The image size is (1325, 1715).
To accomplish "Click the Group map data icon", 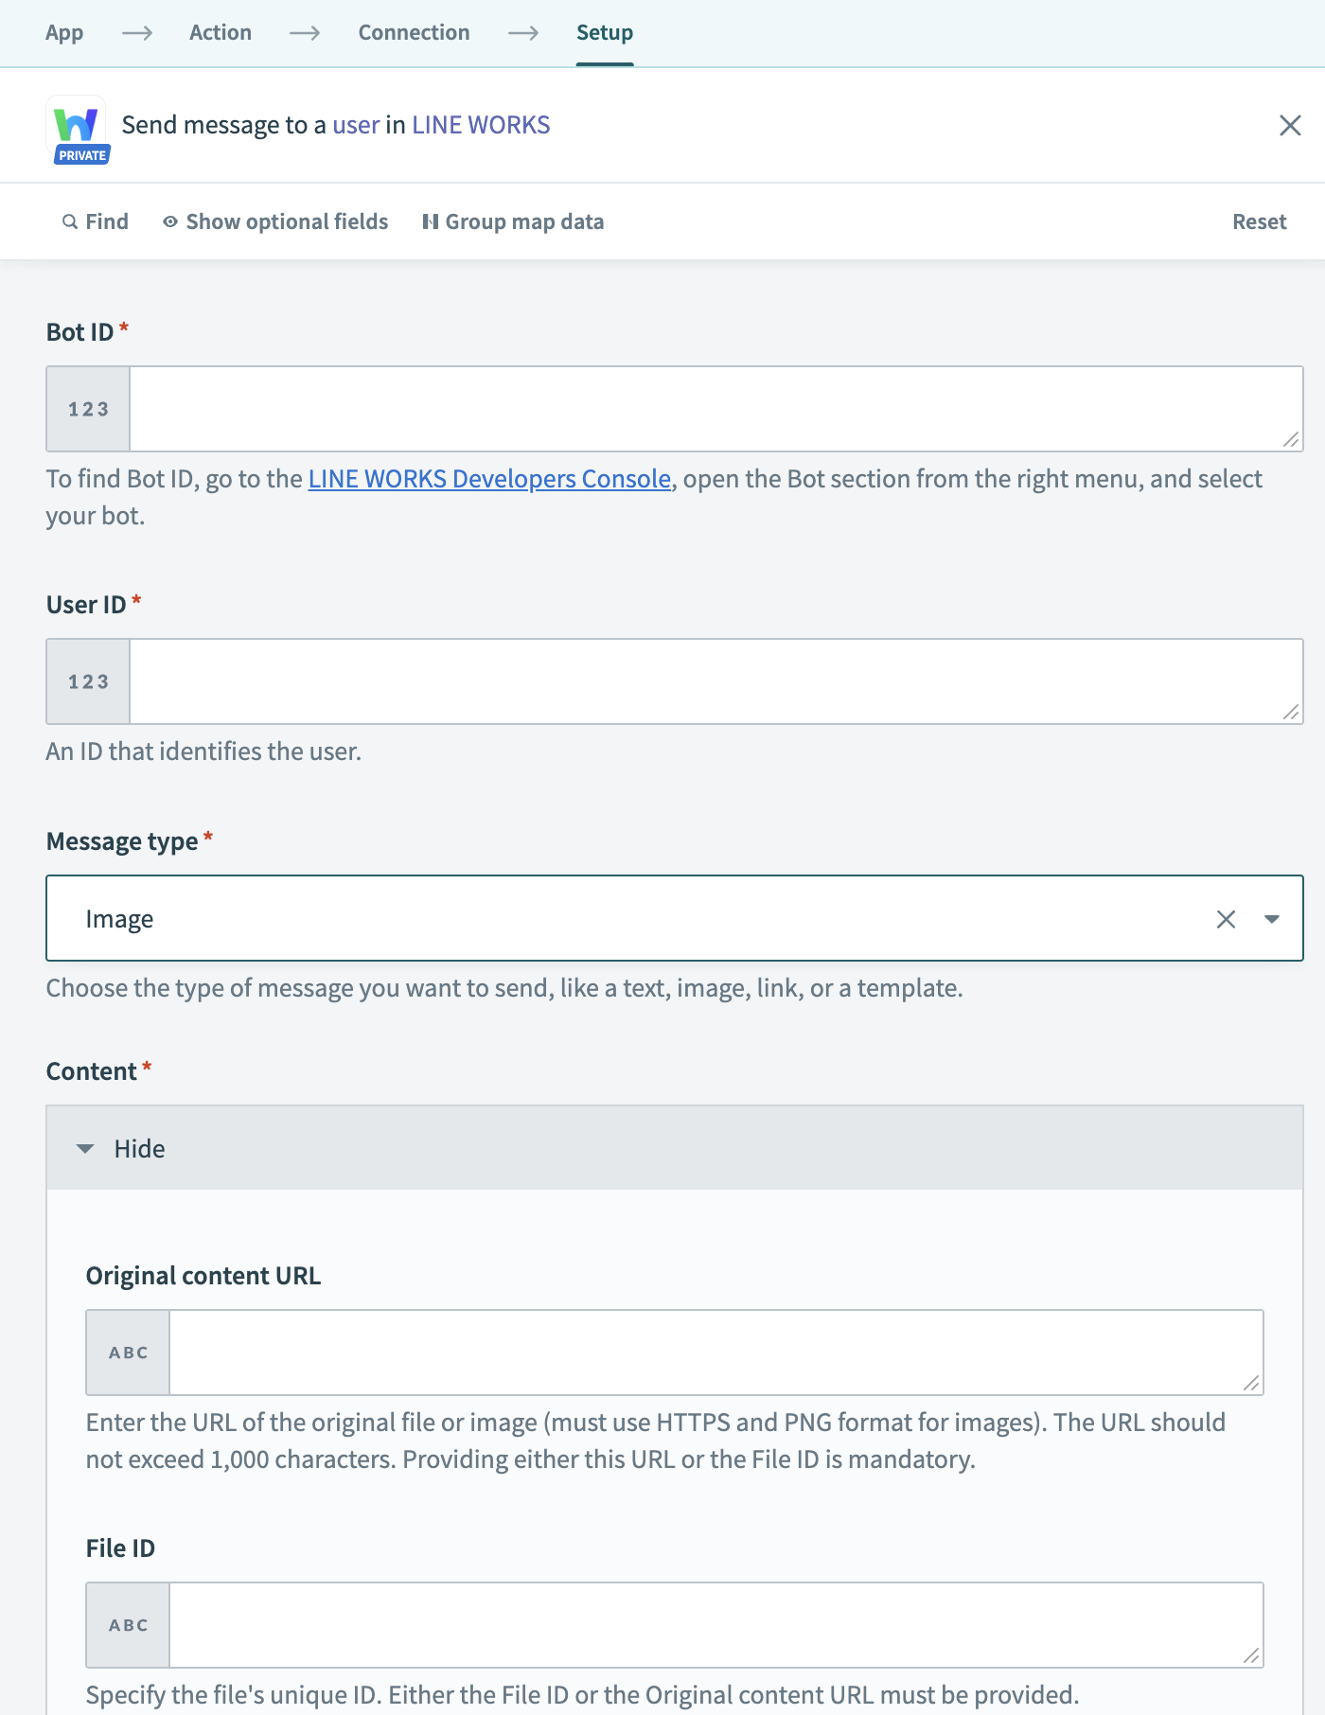I will 431,221.
